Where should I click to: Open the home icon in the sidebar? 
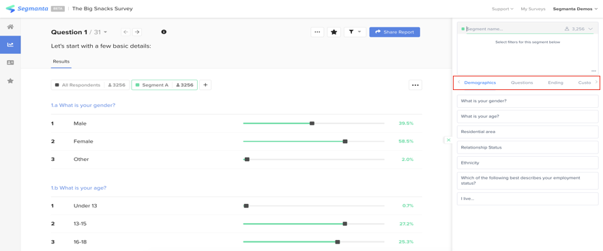(x=10, y=27)
